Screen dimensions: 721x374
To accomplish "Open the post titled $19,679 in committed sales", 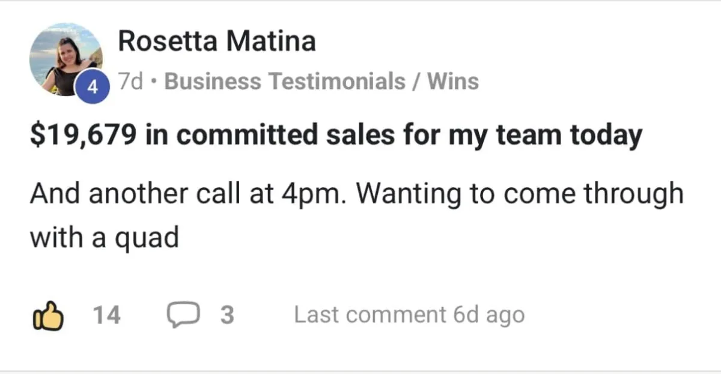I will [x=335, y=135].
